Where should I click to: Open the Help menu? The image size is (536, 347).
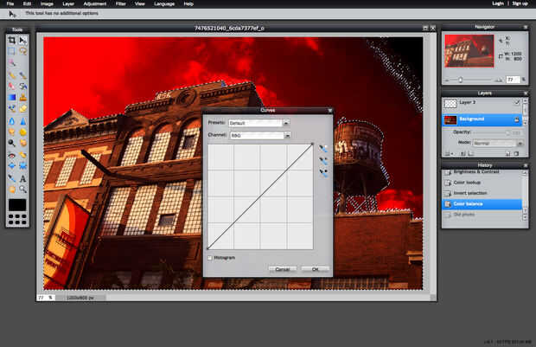point(188,3)
